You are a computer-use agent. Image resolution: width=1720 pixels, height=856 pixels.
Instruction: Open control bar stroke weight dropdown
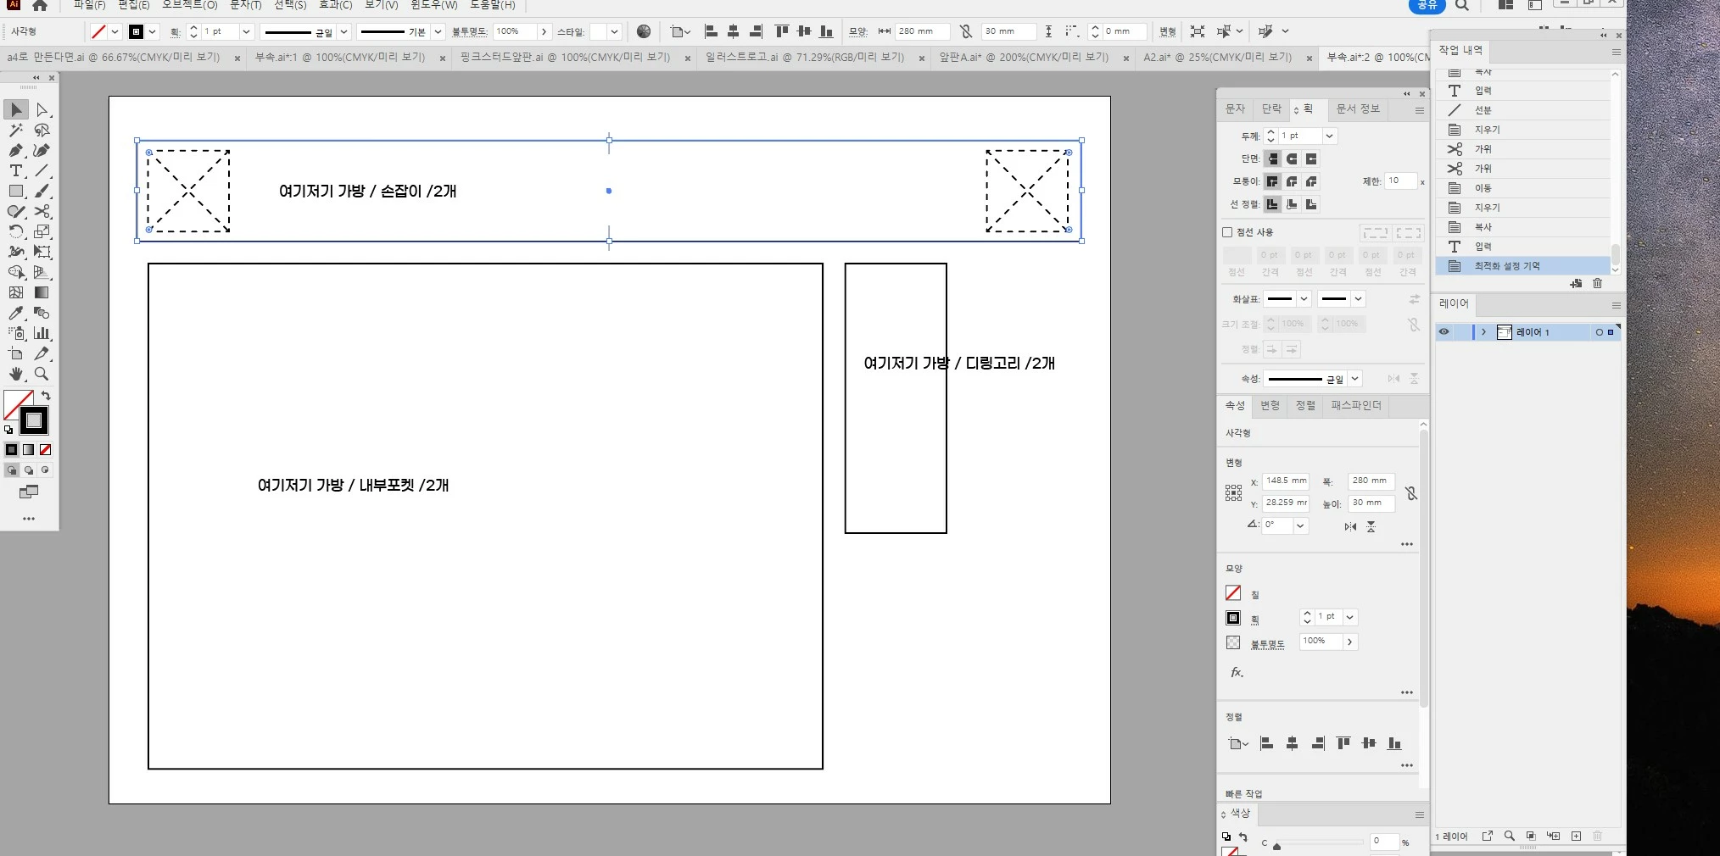point(246,32)
